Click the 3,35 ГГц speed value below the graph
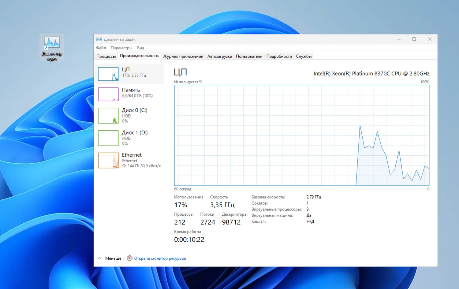The image size is (459, 289). (x=222, y=205)
